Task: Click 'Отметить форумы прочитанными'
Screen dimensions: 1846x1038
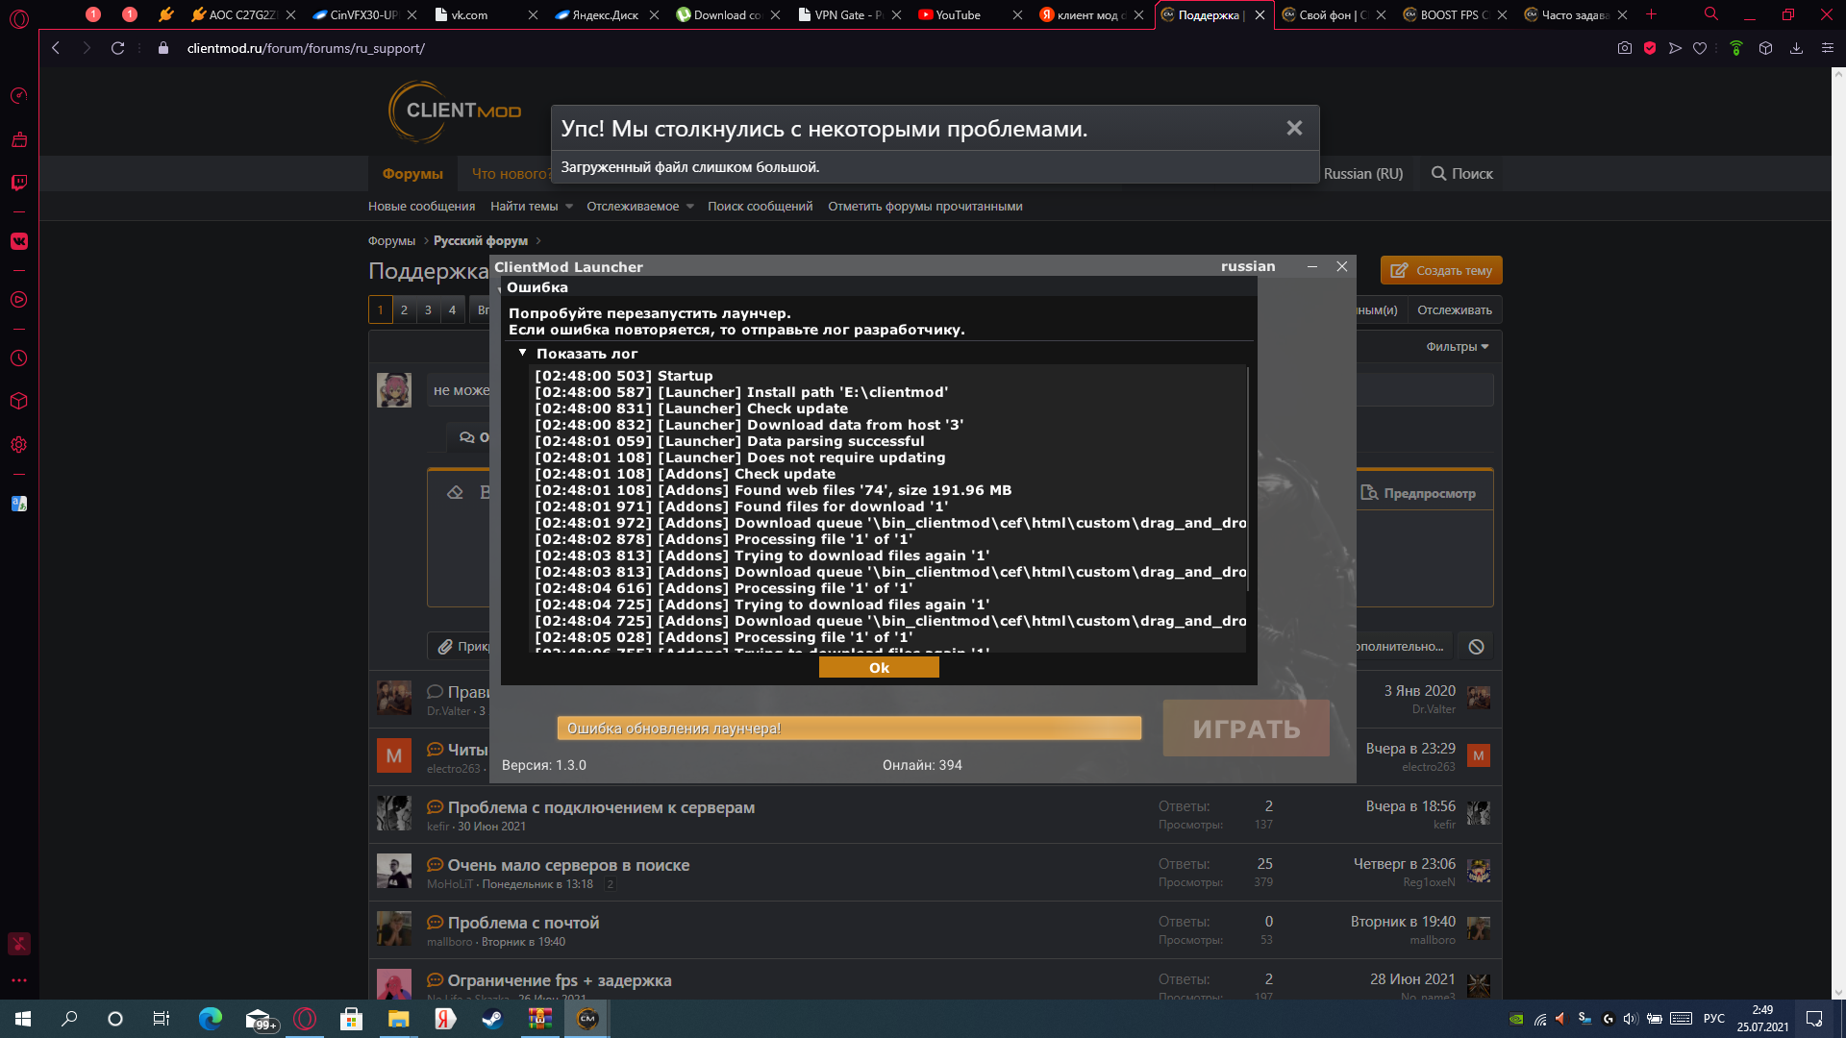Action: tap(925, 207)
